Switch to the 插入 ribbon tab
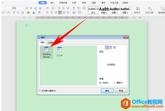The height and width of the screenshot is (111, 165). pos(52,3)
